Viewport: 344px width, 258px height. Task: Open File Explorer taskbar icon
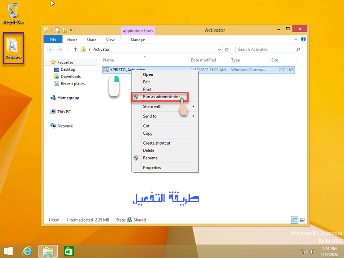48,251
